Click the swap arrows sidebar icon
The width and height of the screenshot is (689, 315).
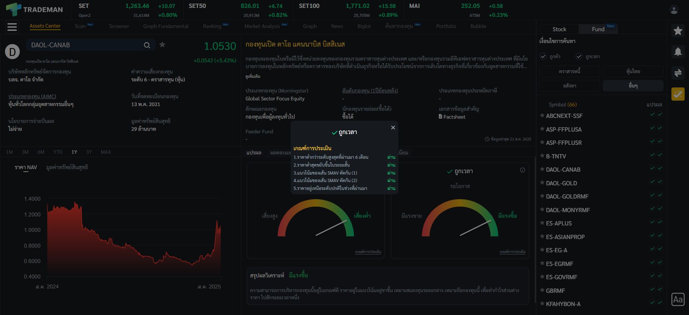(x=678, y=73)
